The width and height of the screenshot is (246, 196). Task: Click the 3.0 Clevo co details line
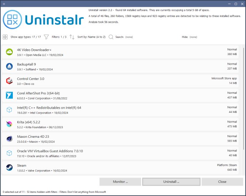(x=26, y=84)
